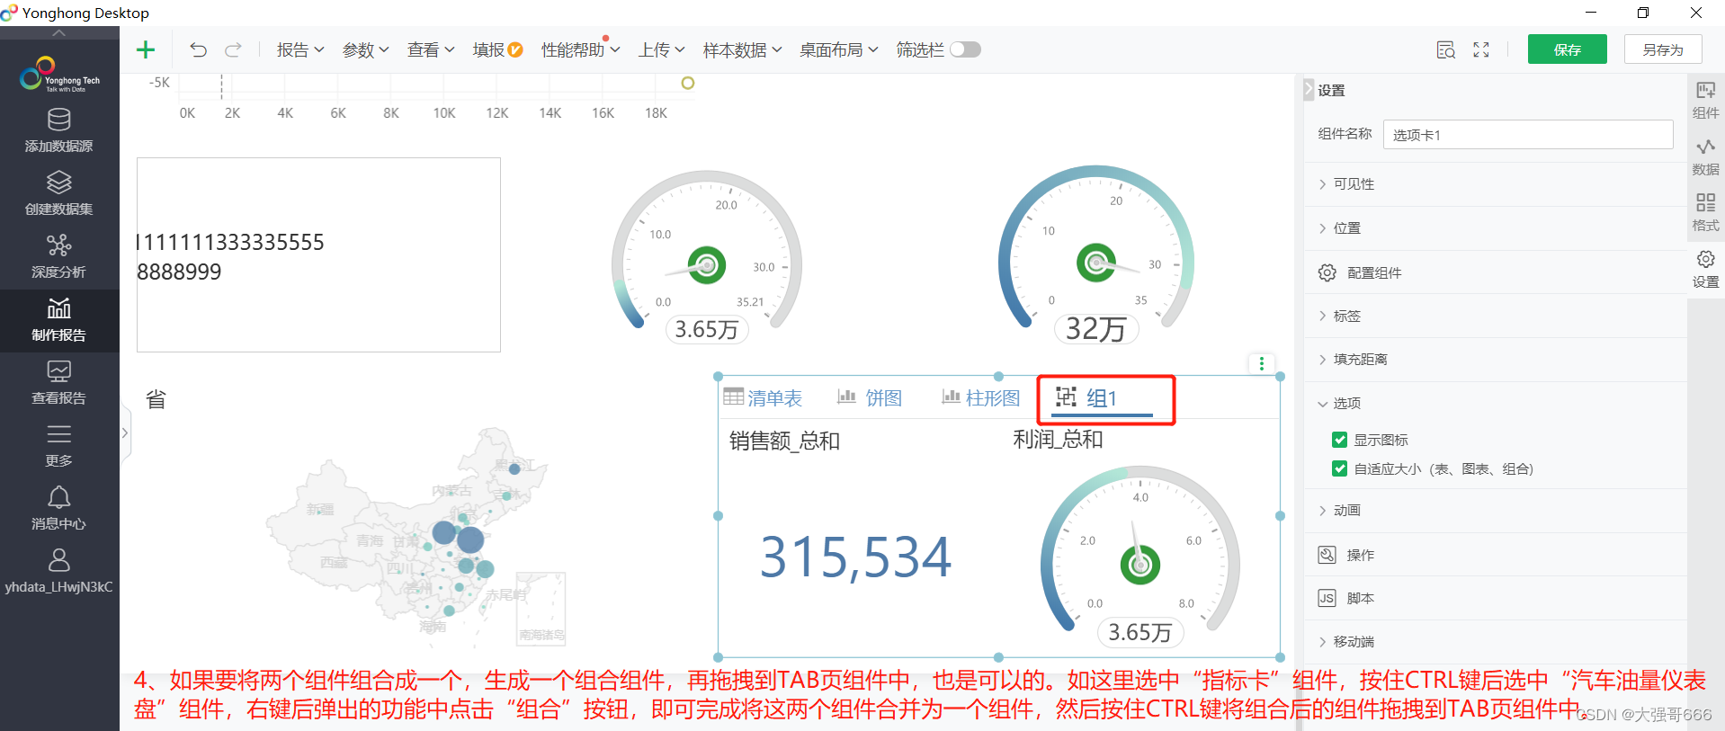The image size is (1725, 731).
Task: Click the 省 map title
Action: pyautogui.click(x=156, y=399)
